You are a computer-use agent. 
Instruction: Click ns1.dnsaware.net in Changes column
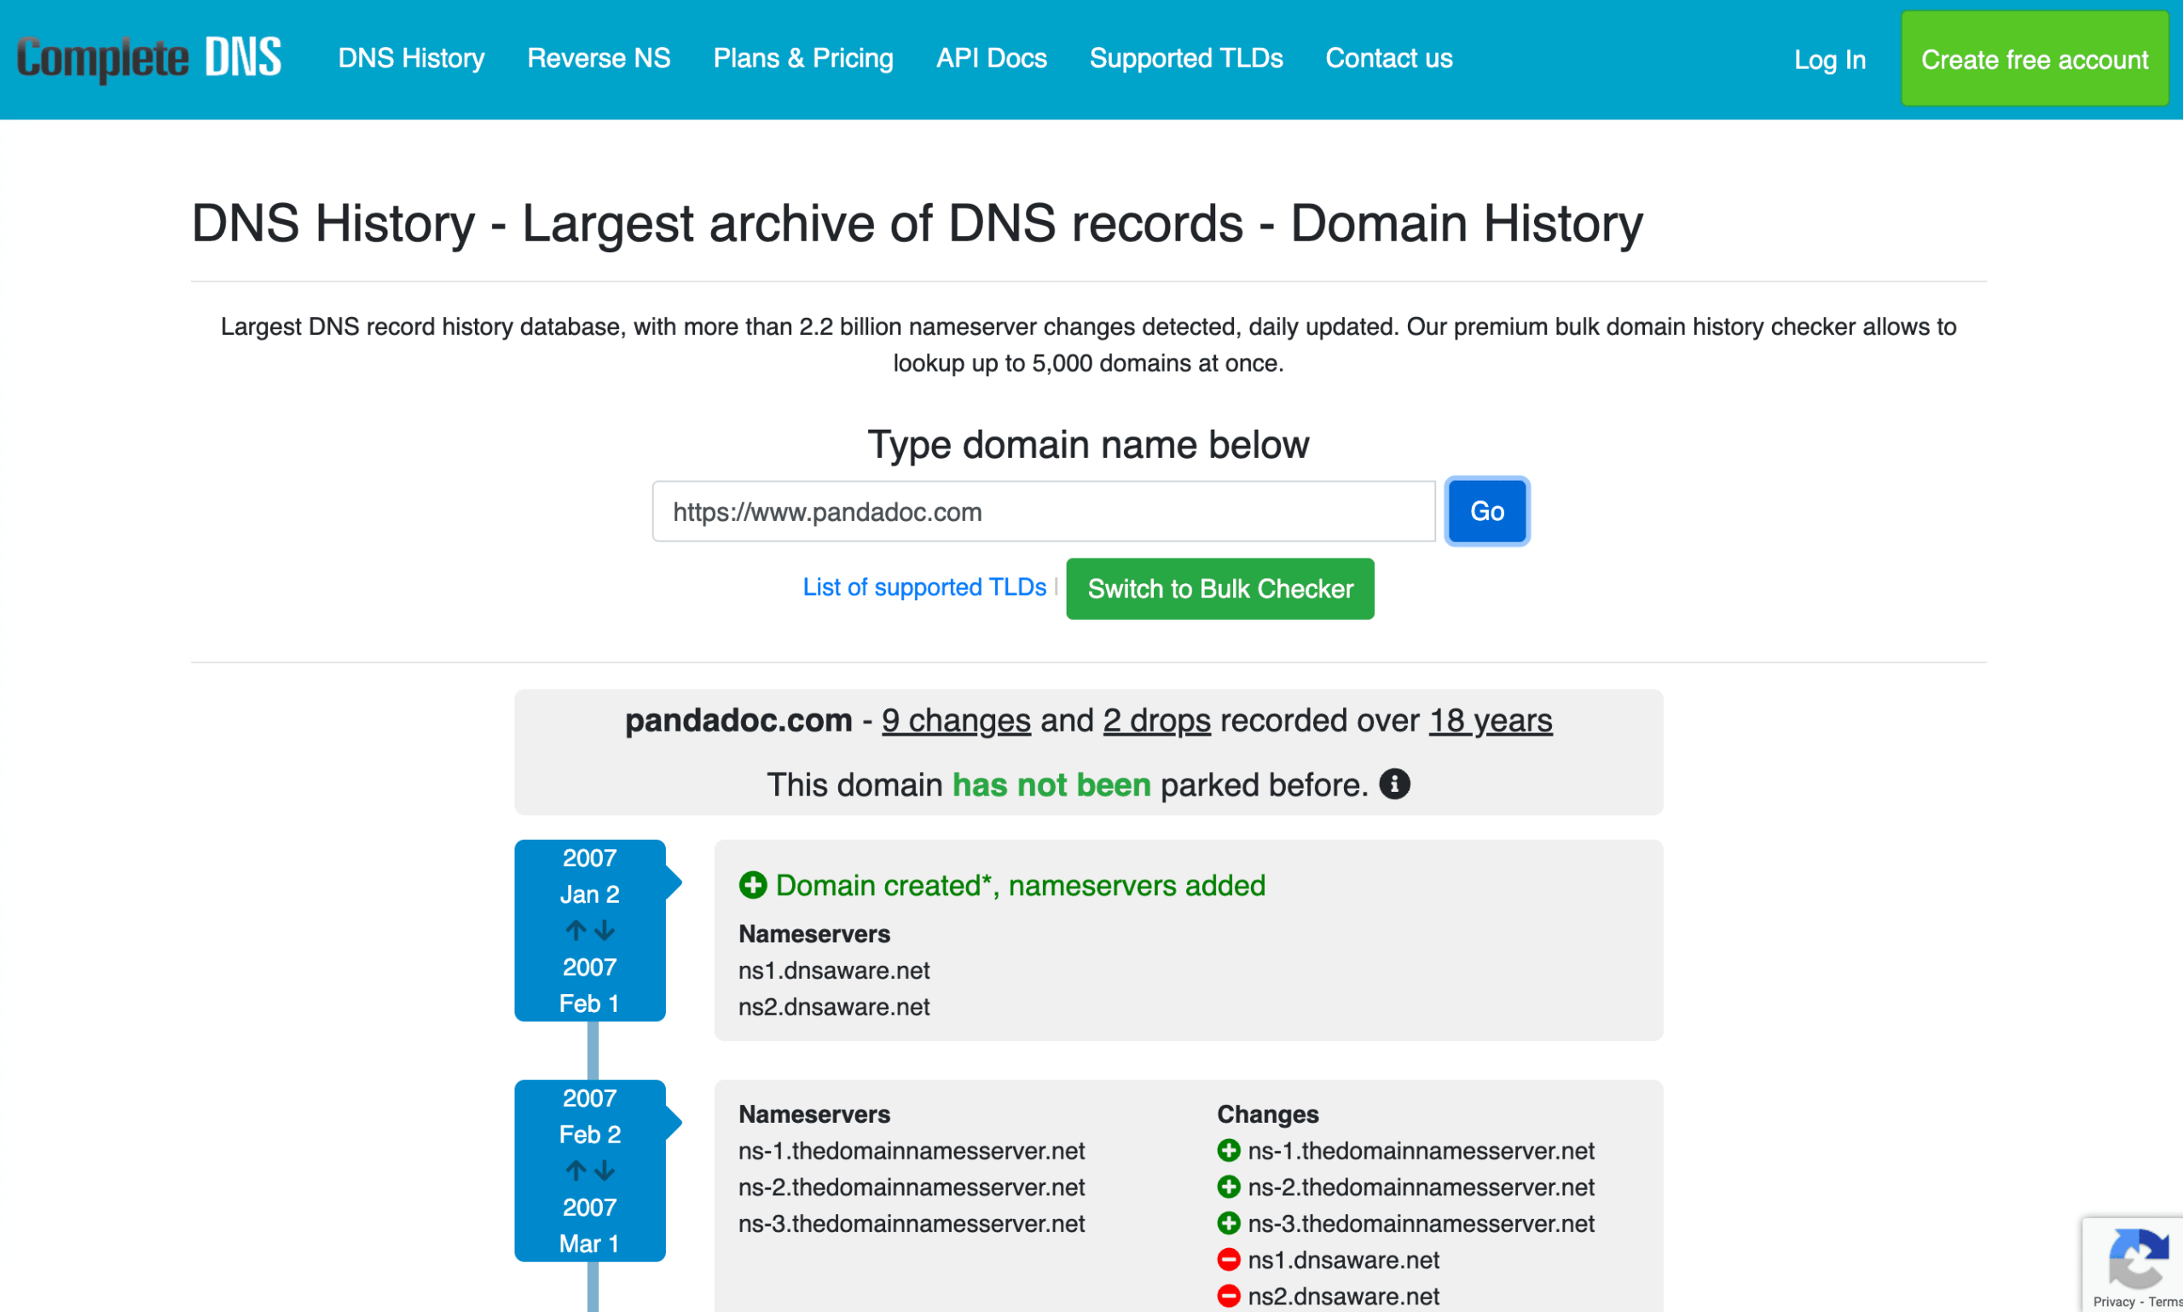click(1343, 1260)
